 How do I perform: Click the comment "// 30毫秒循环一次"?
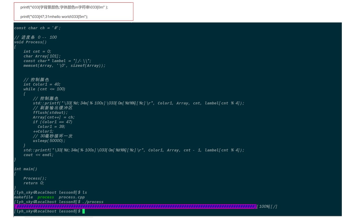(53, 136)
